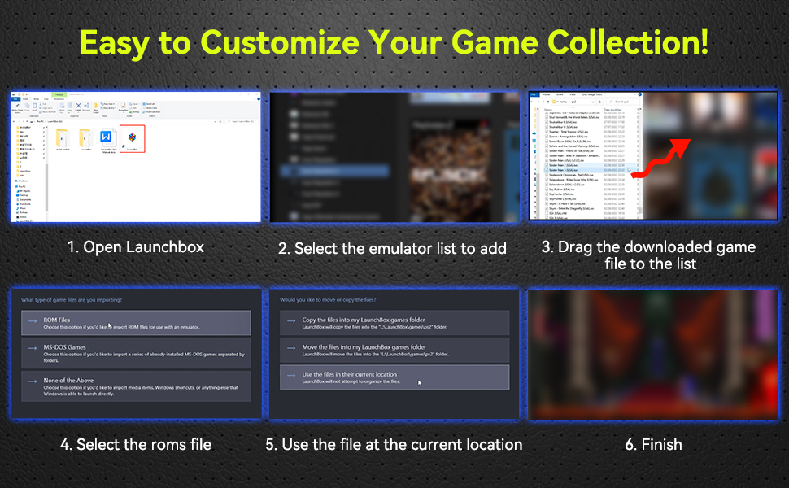789x488 pixels.
Task: Open the first yellow folder in the LaunchBox window
Action: pos(63,139)
